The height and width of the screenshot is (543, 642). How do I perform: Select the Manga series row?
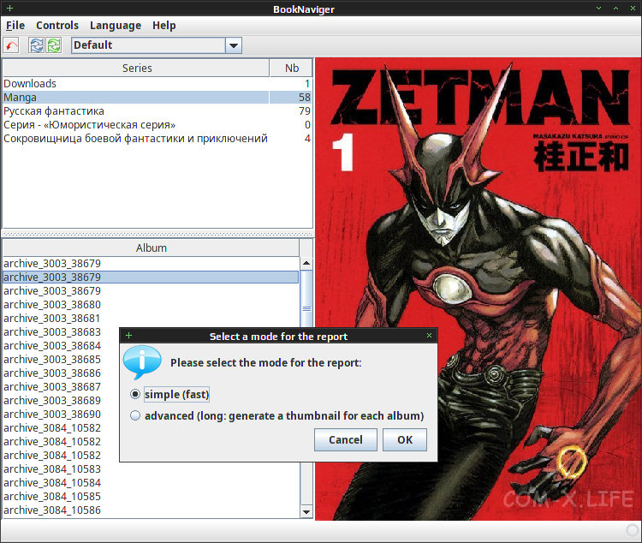(x=158, y=97)
